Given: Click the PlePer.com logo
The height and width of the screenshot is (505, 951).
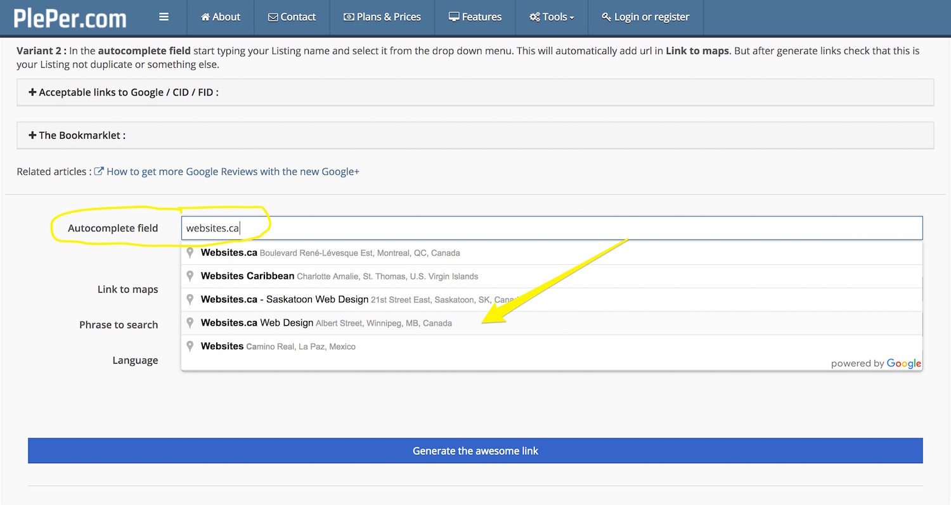Looking at the screenshot, I should (x=70, y=17).
